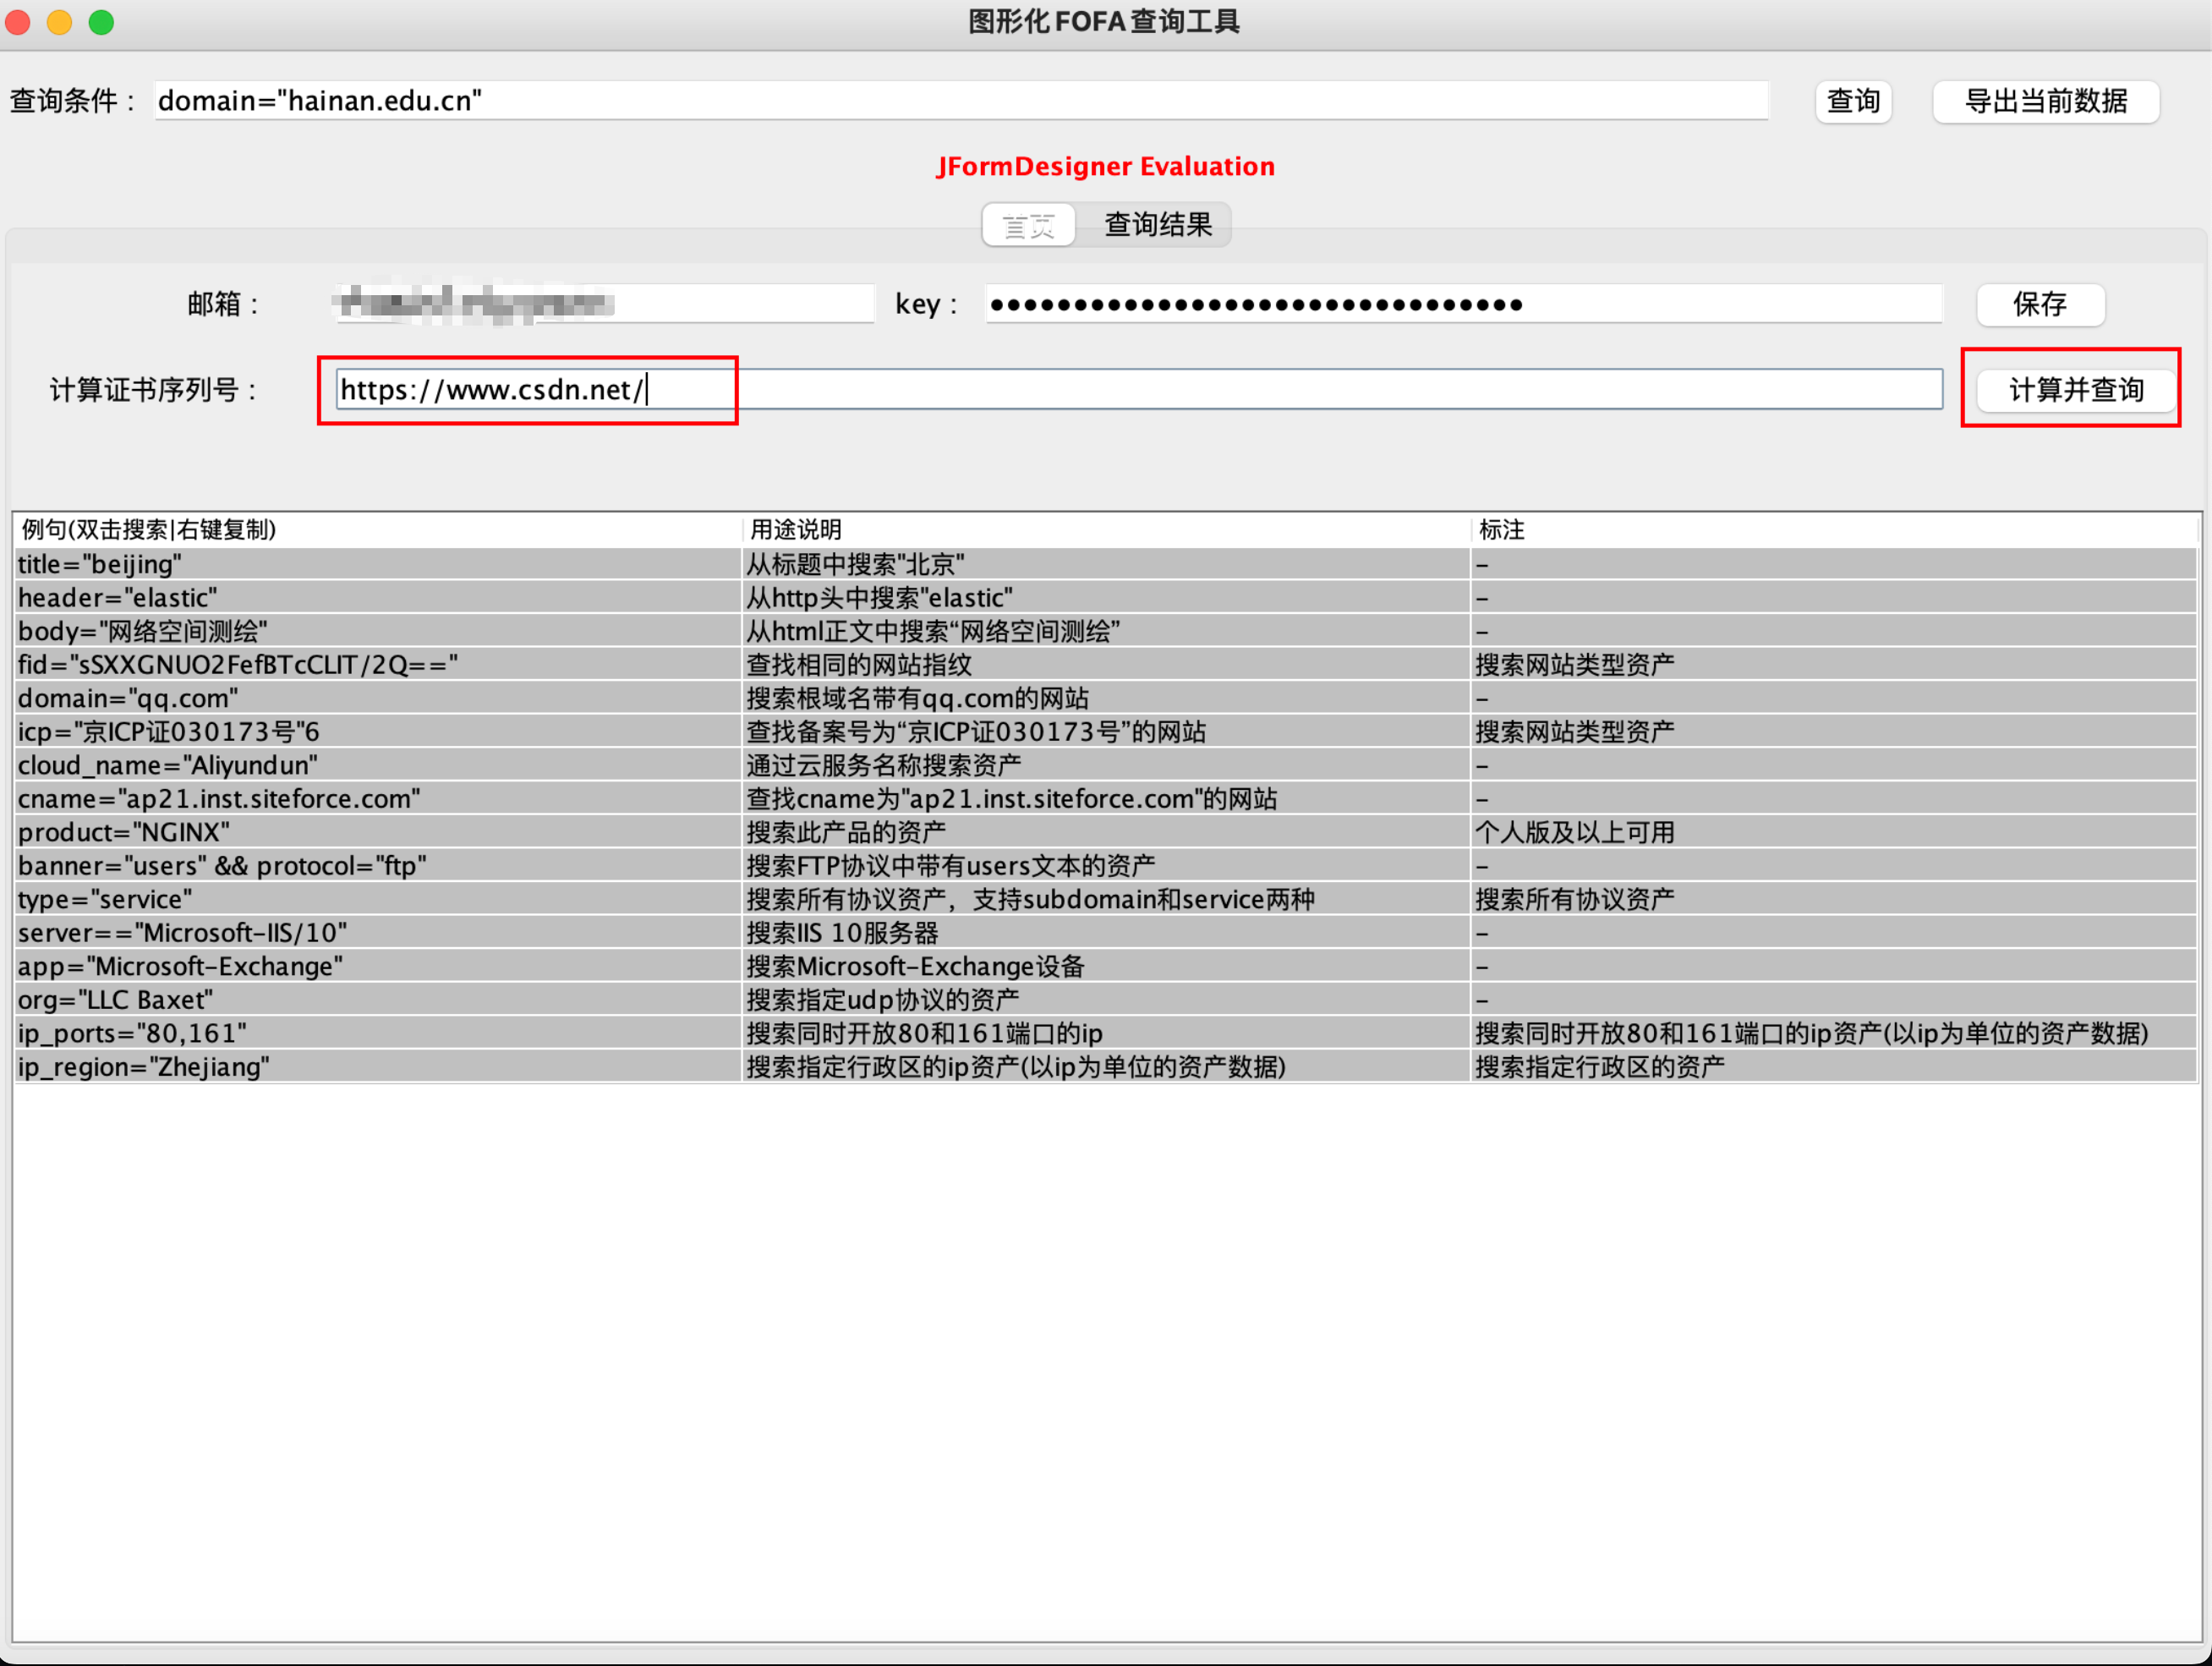The width and height of the screenshot is (2212, 1666).
Task: Click 导出当前数据 to export current data
Action: [2046, 101]
